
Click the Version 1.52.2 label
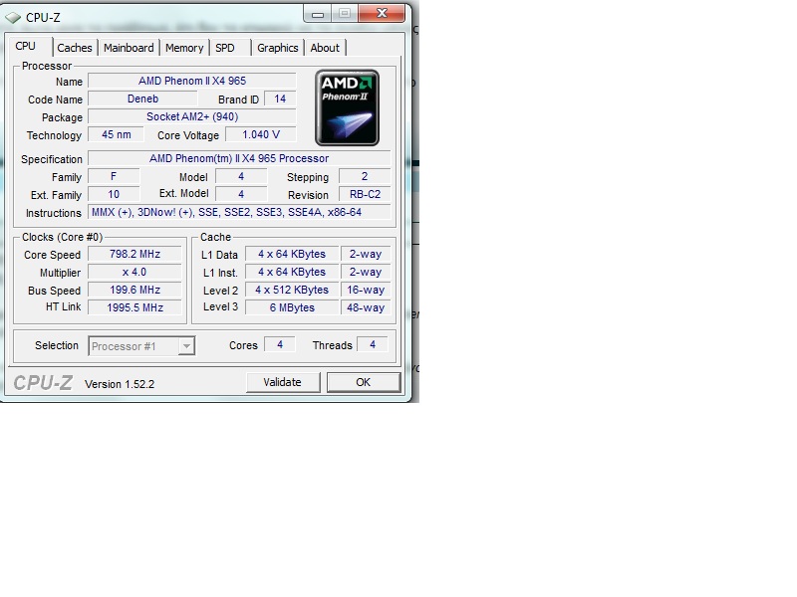click(x=120, y=384)
